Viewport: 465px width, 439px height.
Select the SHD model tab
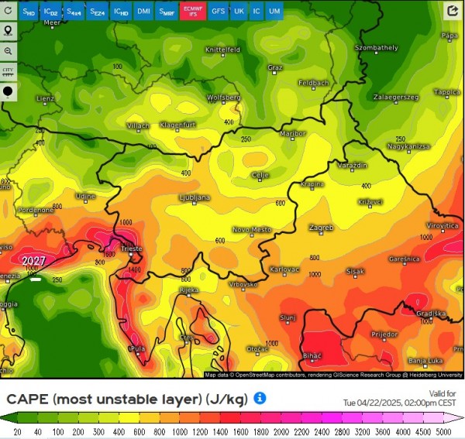[x=29, y=12]
